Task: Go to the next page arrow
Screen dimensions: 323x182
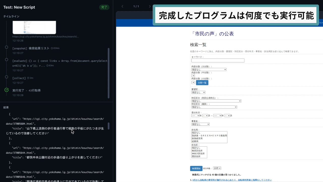Action: click(150, 6)
